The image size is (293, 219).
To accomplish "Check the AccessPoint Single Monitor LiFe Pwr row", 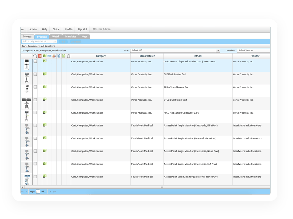I will [x=35, y=126].
